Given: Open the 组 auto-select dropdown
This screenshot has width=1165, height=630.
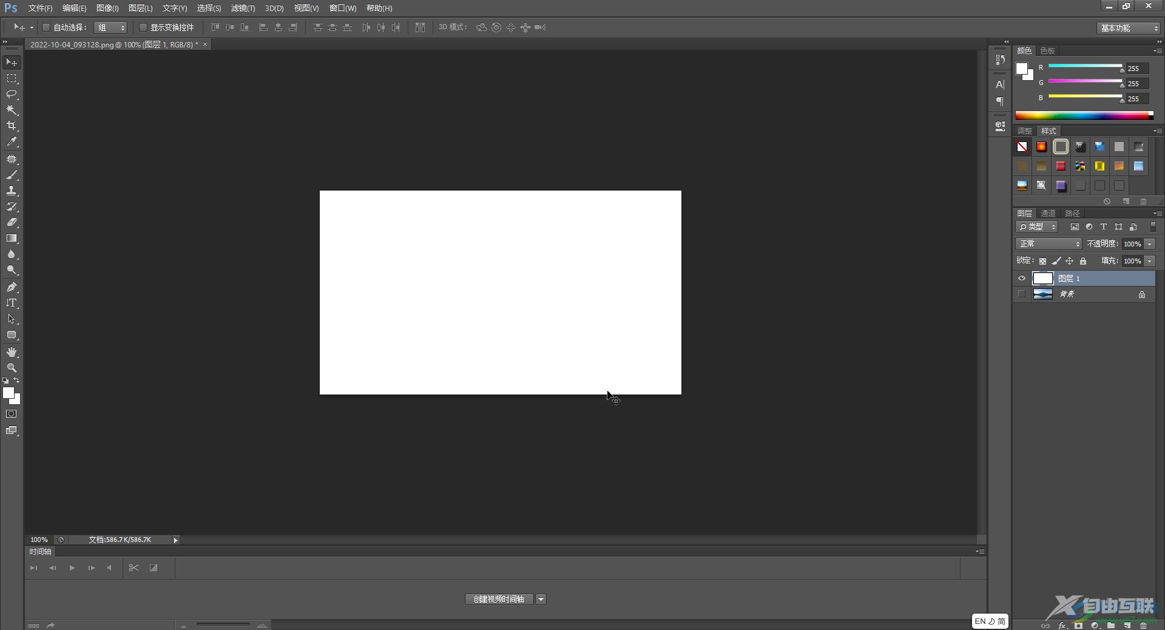Looking at the screenshot, I should (110, 27).
